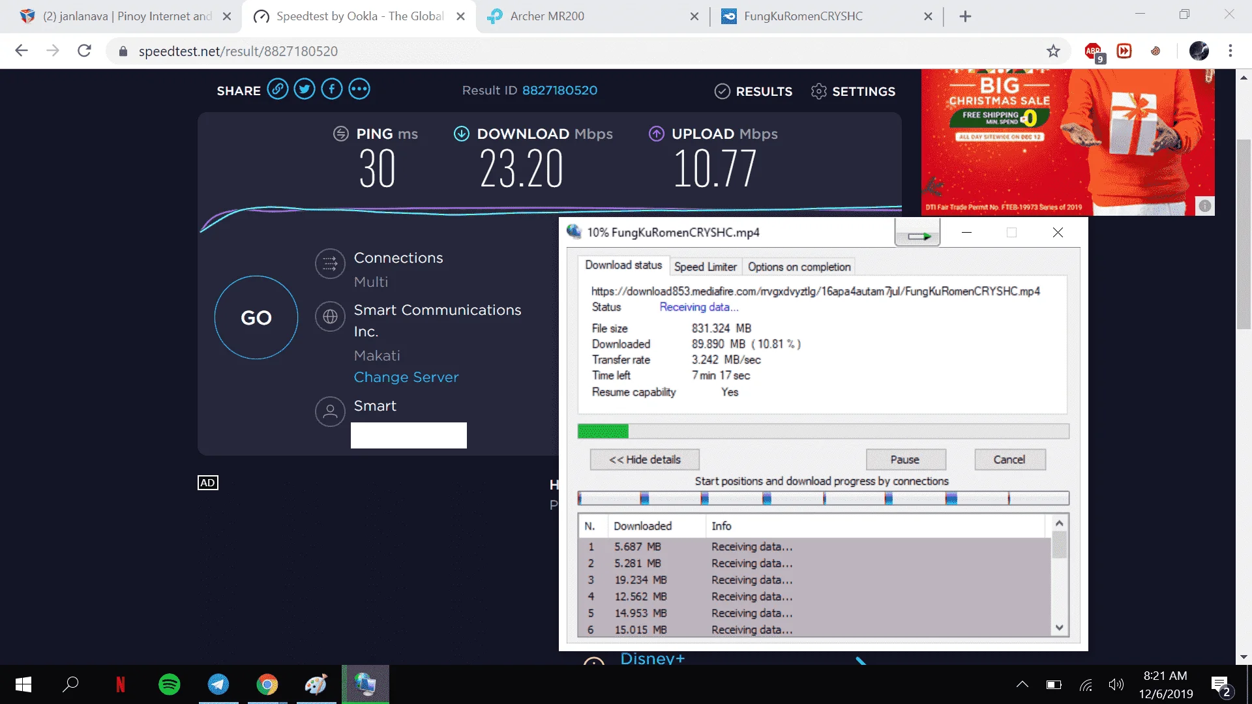The image size is (1252, 704).
Task: Open more share options (three dots)
Action: (359, 89)
